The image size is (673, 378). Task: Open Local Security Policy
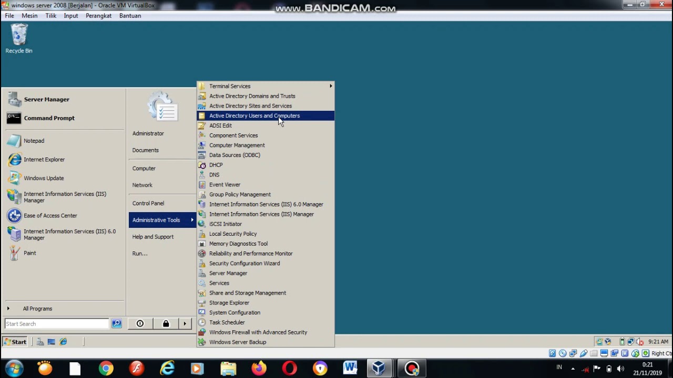[x=266, y=234]
